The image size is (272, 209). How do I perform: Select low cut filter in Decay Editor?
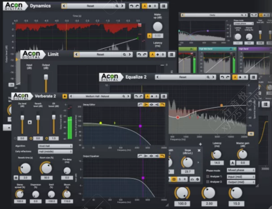[x=140, y=105]
